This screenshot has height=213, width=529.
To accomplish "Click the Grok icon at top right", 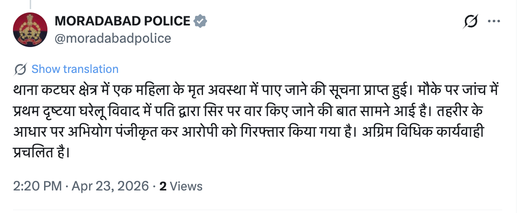I will (x=471, y=22).
